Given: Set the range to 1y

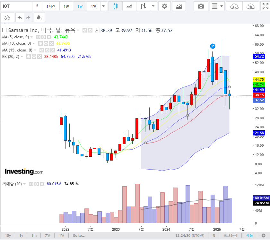Looking at the screenshot, I should (21, 235).
